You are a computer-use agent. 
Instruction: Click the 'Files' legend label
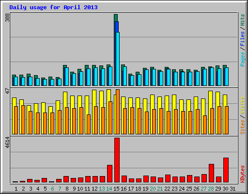pos(242,39)
